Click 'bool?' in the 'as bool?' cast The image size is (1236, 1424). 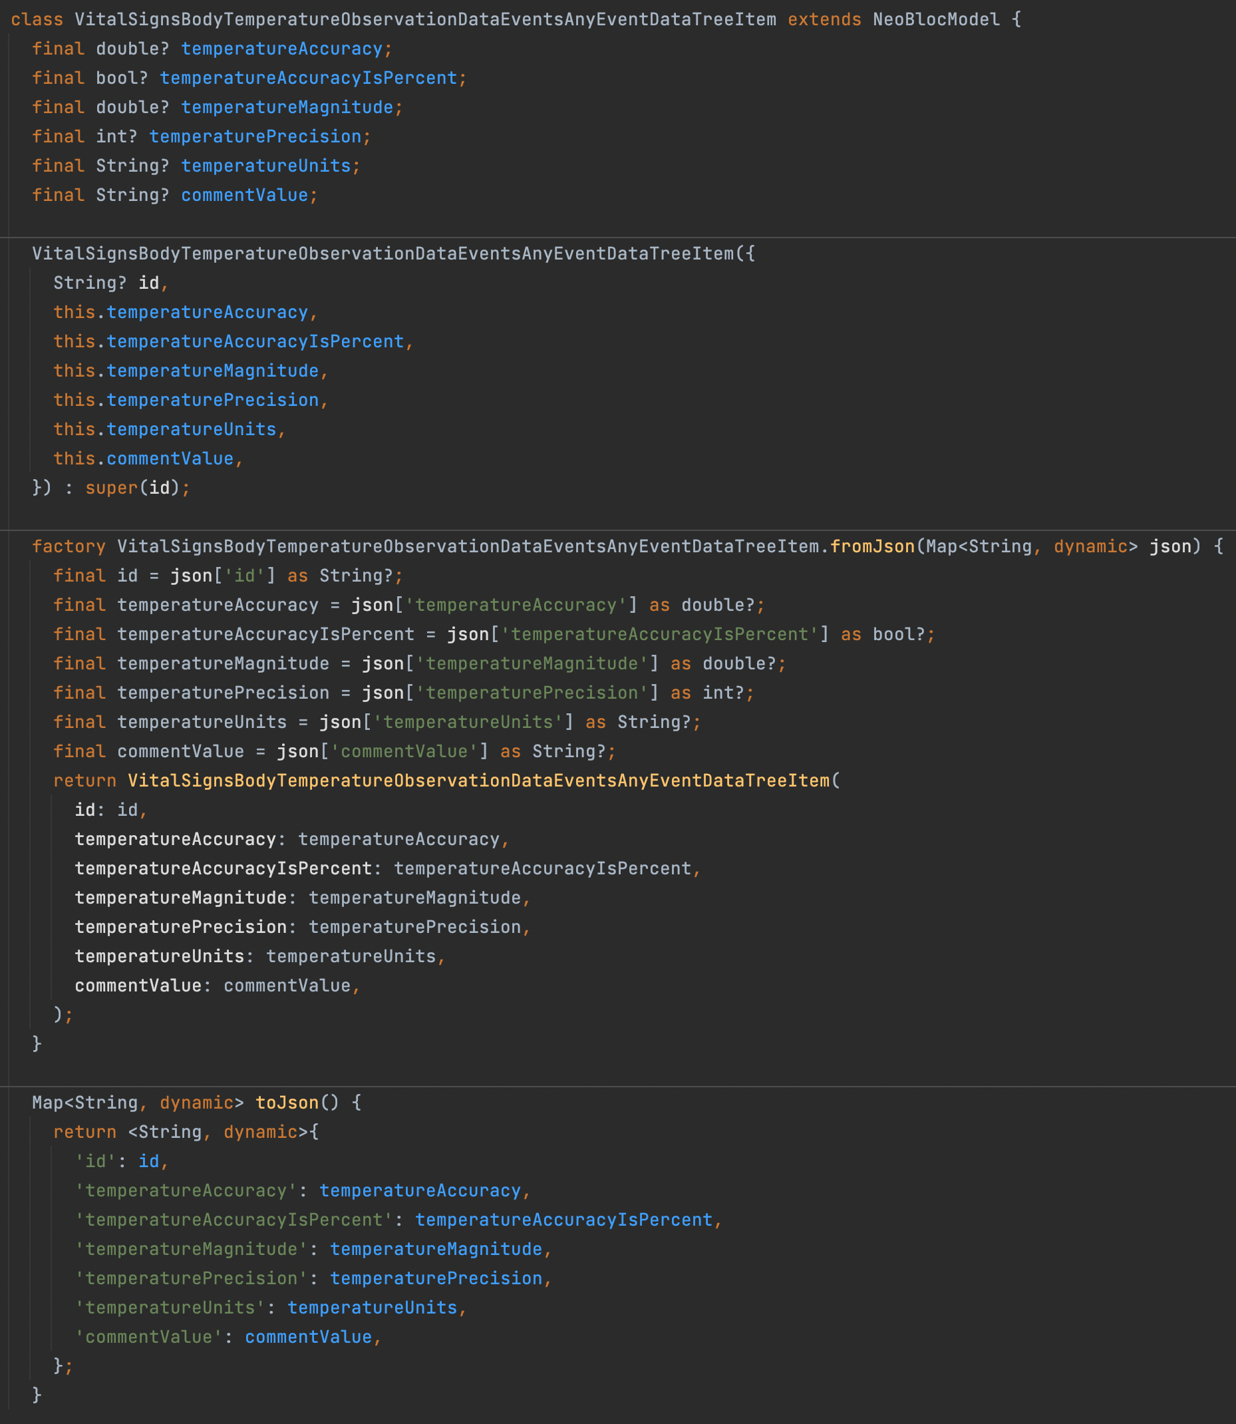tap(899, 635)
